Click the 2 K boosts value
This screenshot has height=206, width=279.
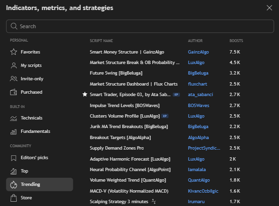(233, 159)
